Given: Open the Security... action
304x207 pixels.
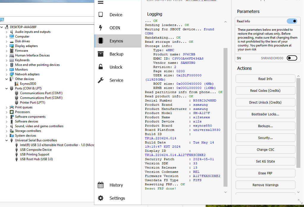Looking at the screenshot, I should coord(265,138).
